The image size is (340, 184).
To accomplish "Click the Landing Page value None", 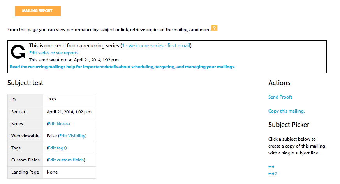I will point(52,172).
